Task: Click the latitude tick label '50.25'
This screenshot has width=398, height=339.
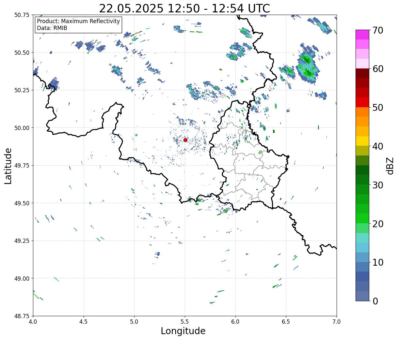Action: 22,90
